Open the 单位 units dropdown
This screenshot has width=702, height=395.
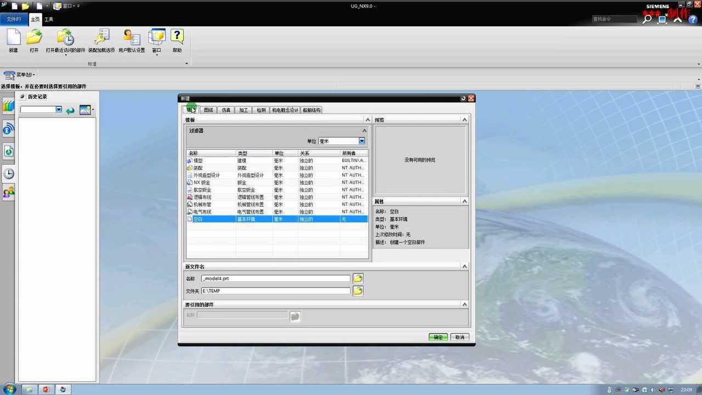point(361,141)
